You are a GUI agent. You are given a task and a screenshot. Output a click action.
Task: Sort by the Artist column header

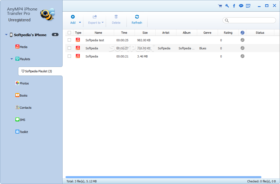[166, 33]
